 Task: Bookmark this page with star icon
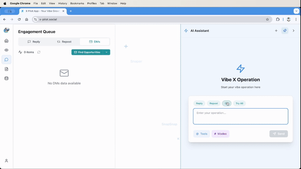267,20
